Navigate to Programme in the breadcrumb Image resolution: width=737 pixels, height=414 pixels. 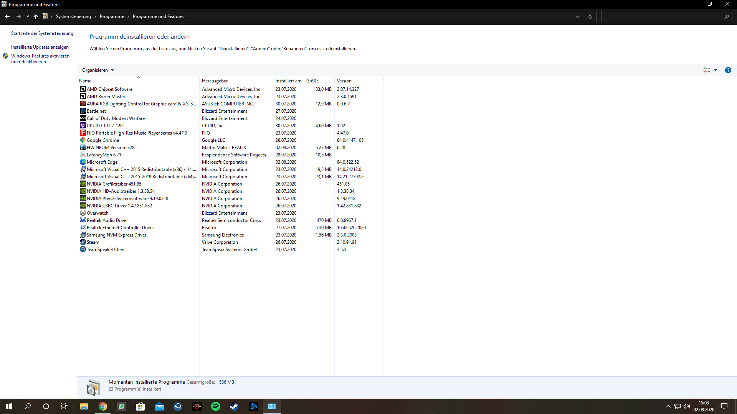(112, 16)
